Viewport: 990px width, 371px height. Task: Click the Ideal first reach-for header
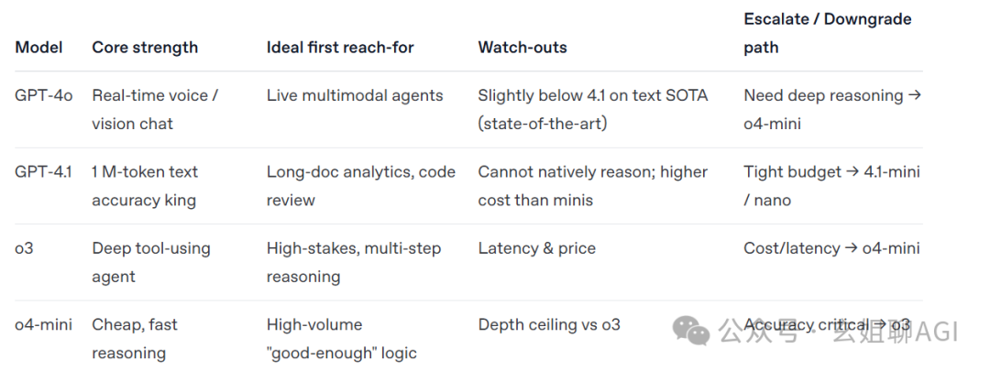pos(340,48)
